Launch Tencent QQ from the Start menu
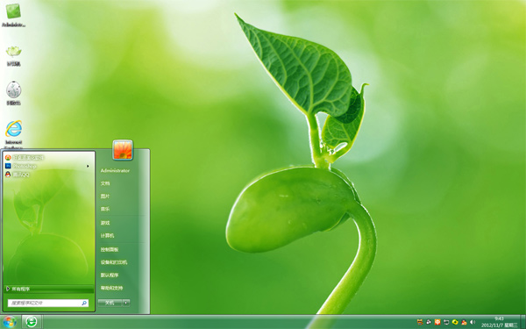Screen dimensions: 526x329 [x=18, y=175]
